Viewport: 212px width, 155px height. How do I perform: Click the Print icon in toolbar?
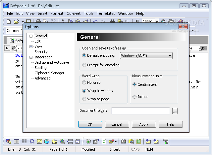pos(38,21)
